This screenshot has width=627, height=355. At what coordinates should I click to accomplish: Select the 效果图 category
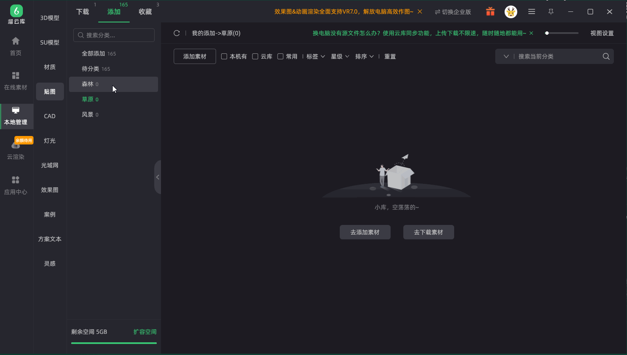point(50,190)
